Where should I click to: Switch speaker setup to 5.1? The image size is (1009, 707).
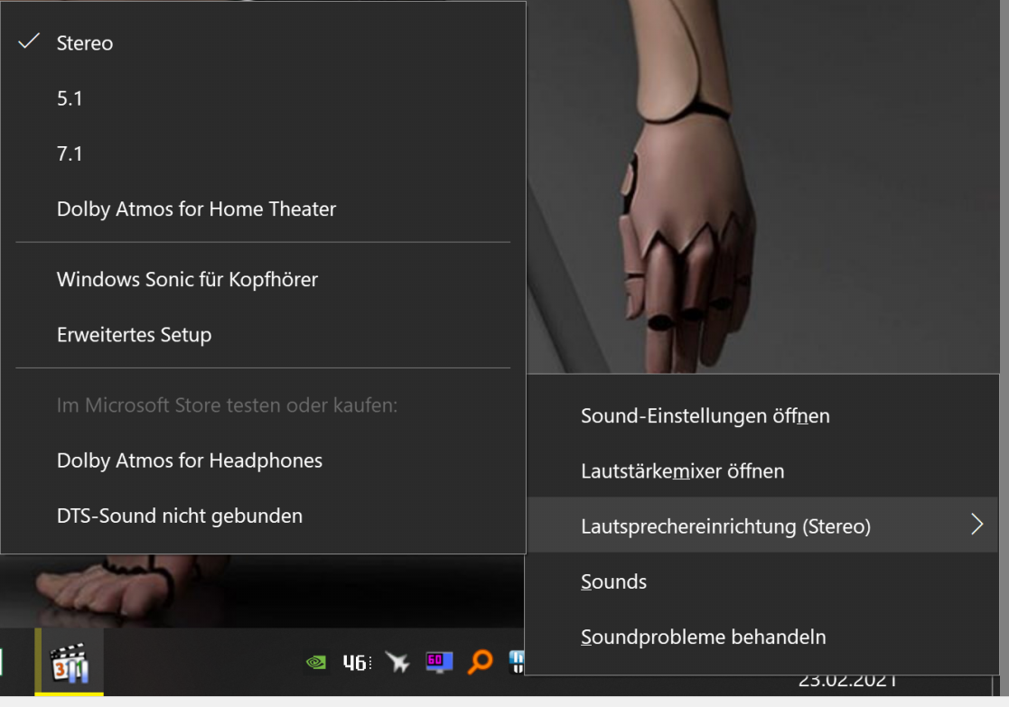coord(263,98)
